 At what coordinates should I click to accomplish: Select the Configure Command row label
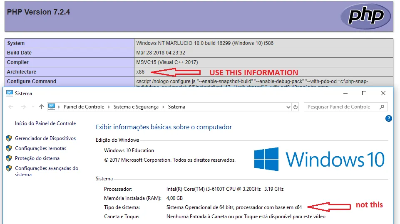point(31,81)
